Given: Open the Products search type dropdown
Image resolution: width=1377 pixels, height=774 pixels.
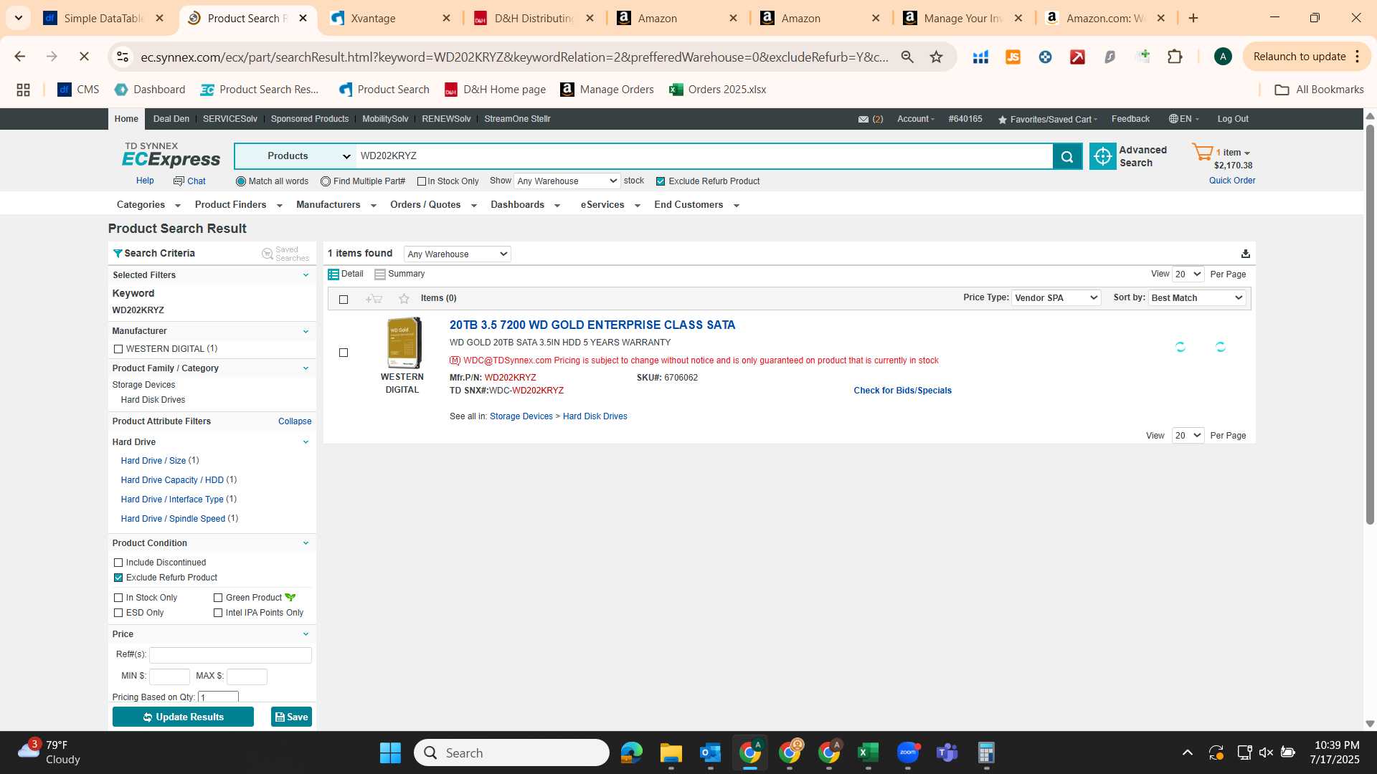Looking at the screenshot, I should pyautogui.click(x=295, y=156).
